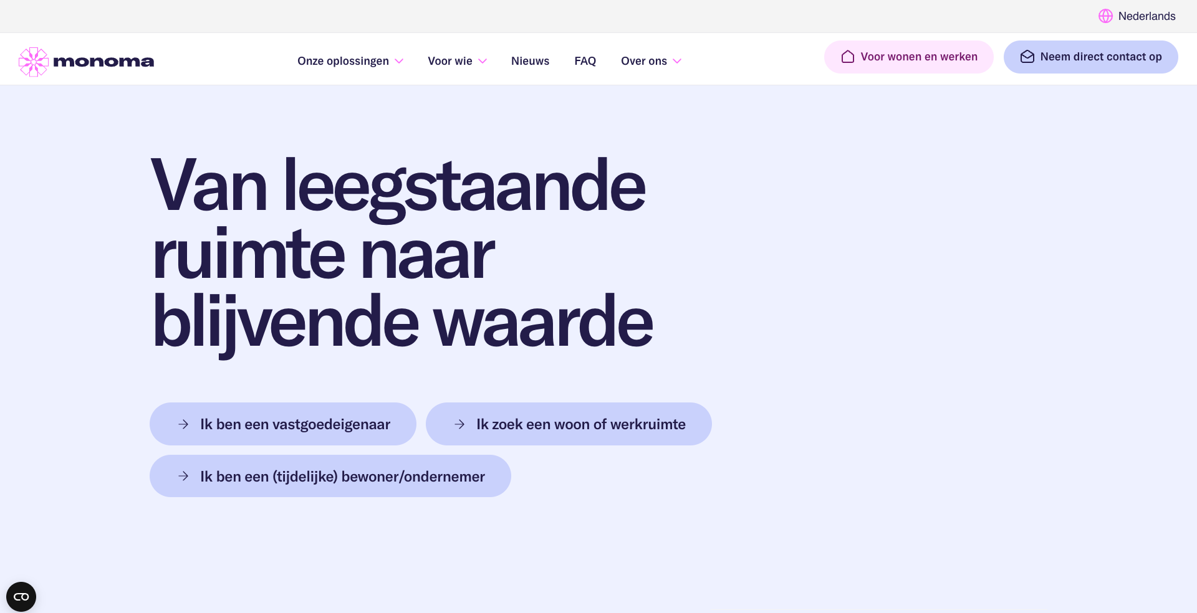Open the FAQ page

(x=585, y=61)
